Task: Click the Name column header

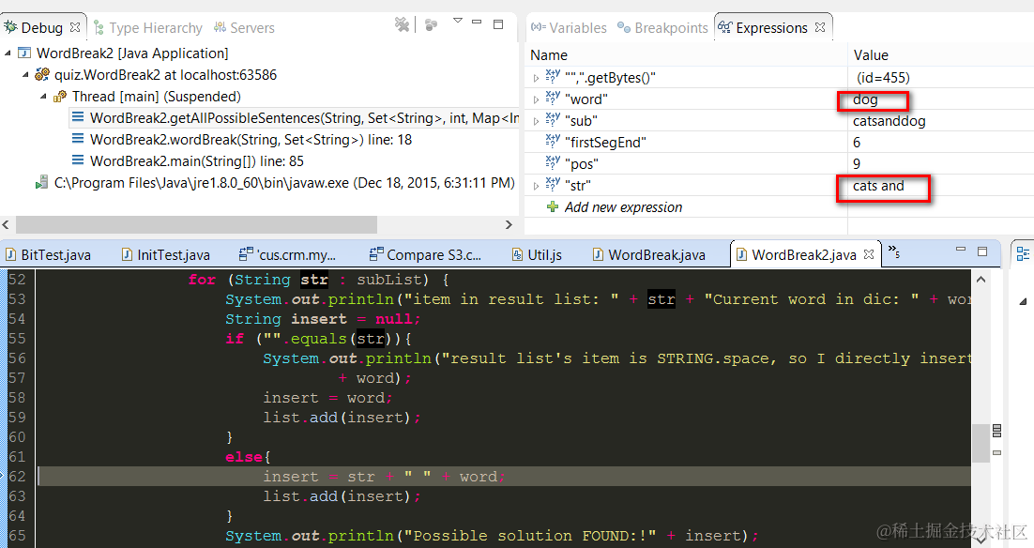Action: [549, 55]
